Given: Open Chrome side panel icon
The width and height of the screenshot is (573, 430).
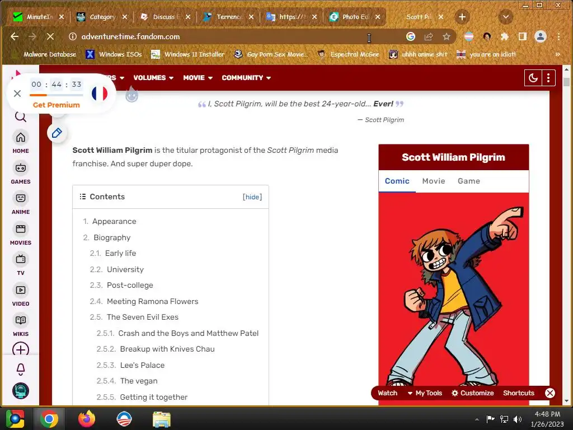Looking at the screenshot, I should click(x=523, y=36).
